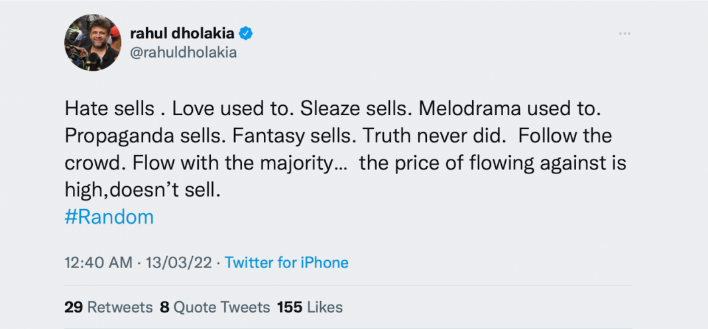Click "high,doesn't sell." tweet line
Viewport: 708px width, 329px height.
pos(142,191)
